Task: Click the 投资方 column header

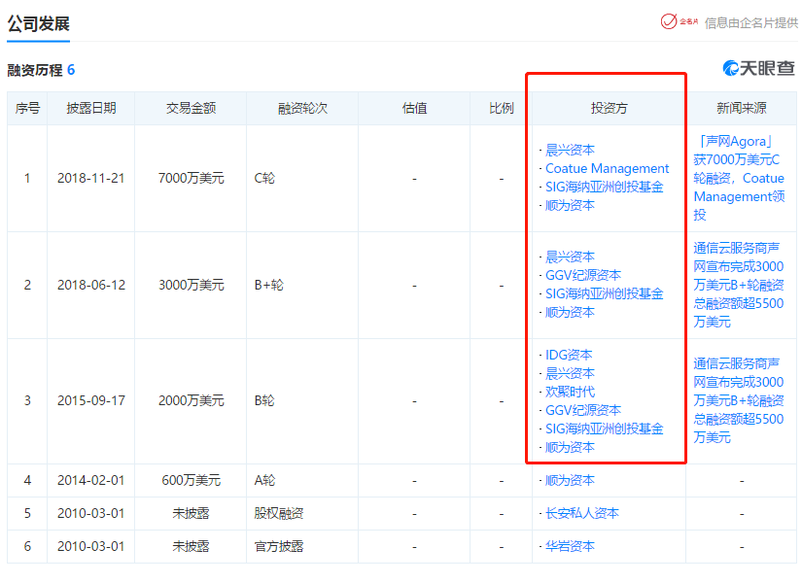Action: pos(609,108)
